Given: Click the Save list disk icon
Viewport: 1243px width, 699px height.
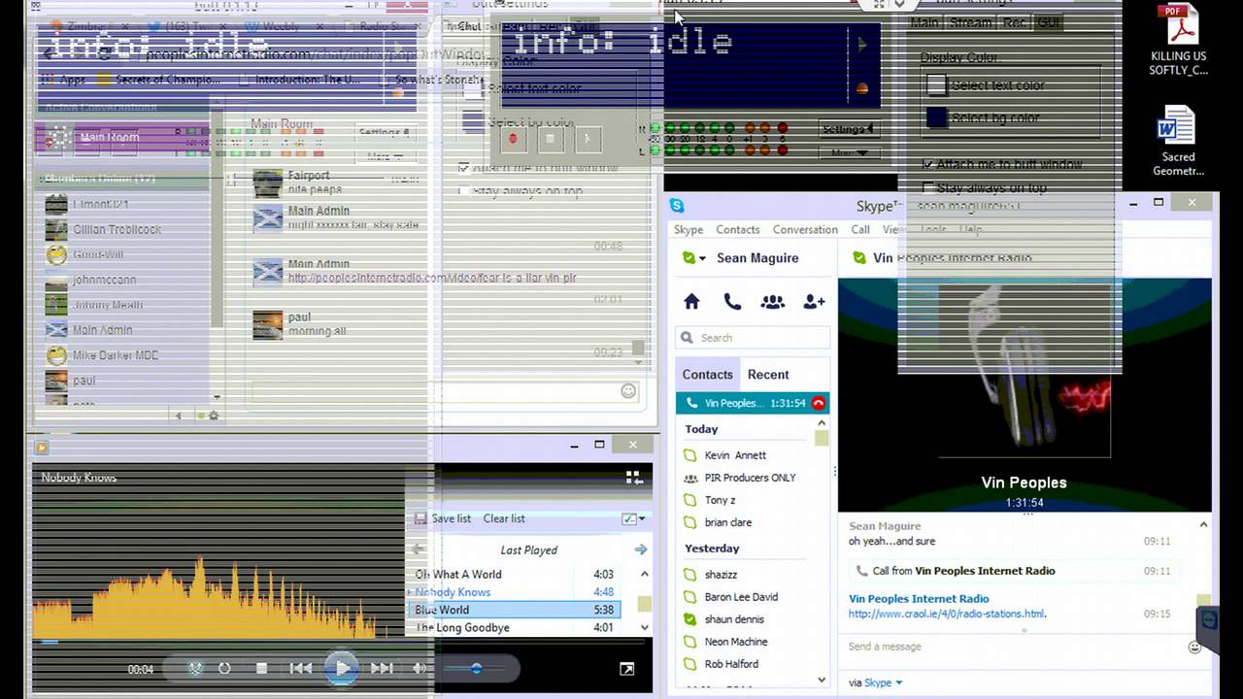Looking at the screenshot, I should coord(420,518).
